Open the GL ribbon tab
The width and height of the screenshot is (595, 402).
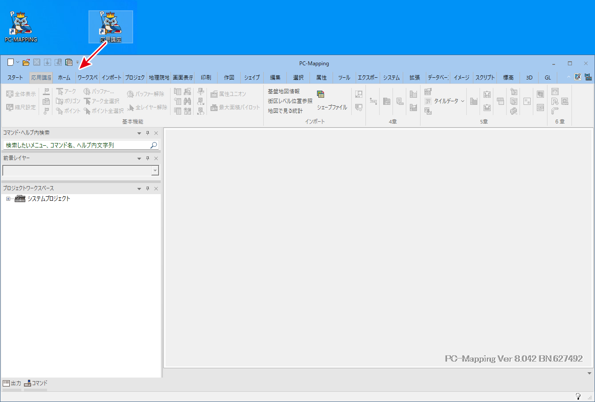548,77
